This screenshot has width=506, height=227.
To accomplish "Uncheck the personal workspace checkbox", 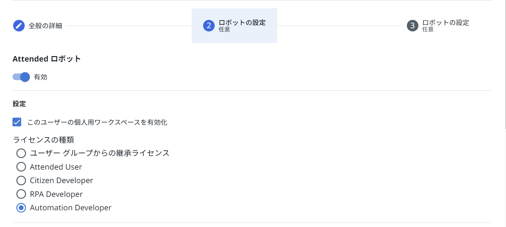I will [x=17, y=122].
